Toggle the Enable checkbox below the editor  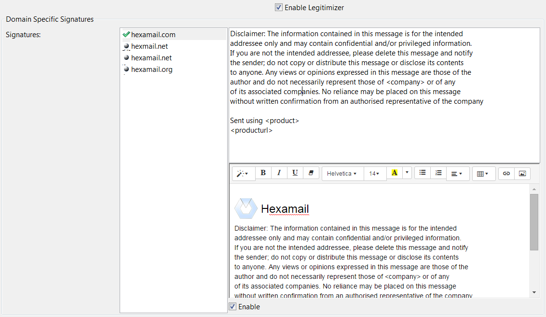click(x=232, y=306)
